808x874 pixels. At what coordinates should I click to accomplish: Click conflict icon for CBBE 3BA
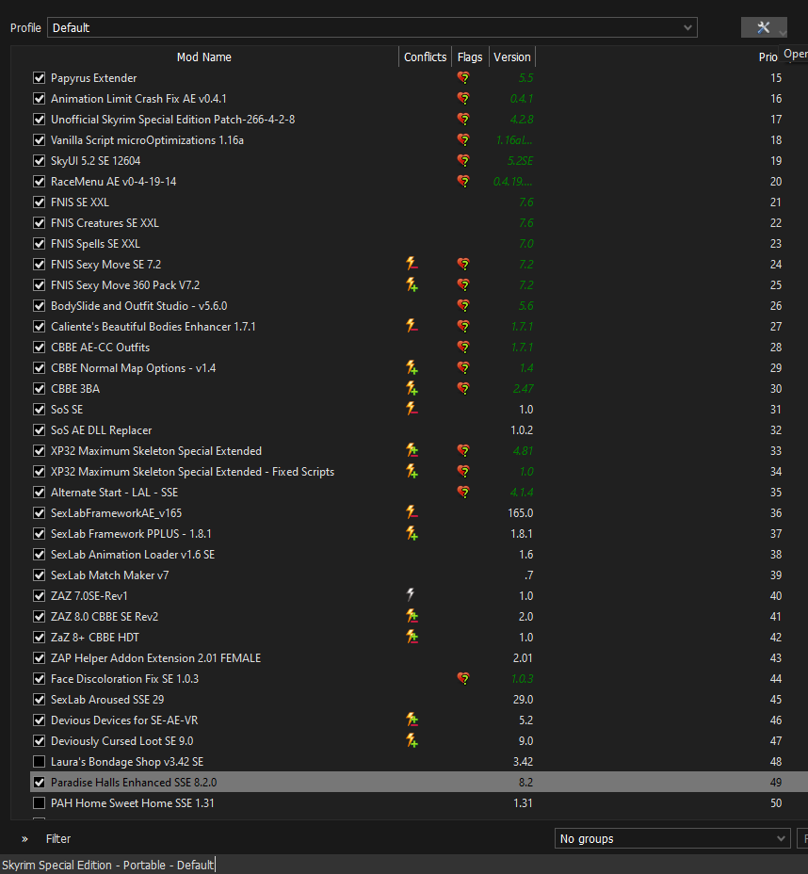412,388
